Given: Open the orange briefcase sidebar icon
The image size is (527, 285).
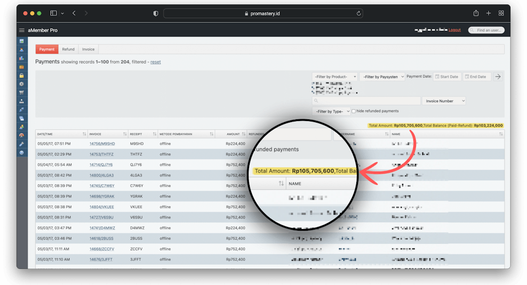Looking at the screenshot, I should pos(21,67).
